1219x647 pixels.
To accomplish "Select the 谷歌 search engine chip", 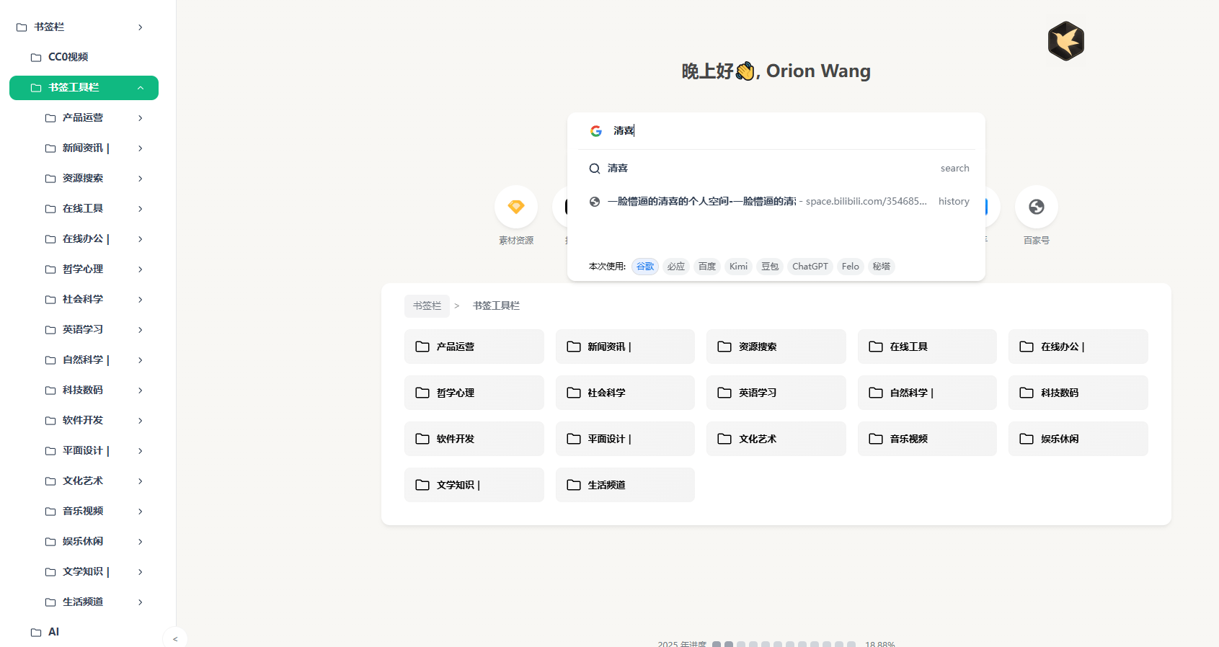I will [645, 267].
